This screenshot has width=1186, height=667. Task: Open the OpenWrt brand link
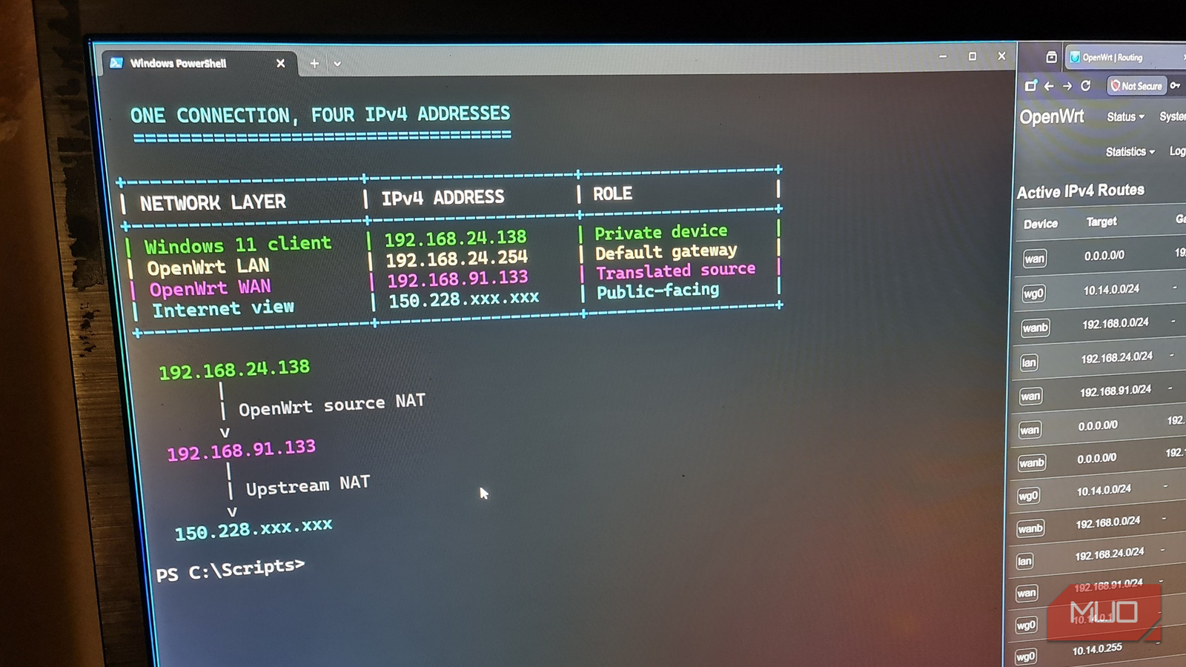[1051, 117]
